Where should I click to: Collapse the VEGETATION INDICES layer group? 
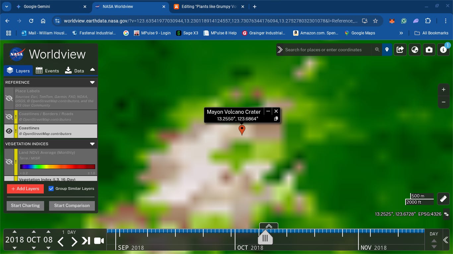coord(92,144)
